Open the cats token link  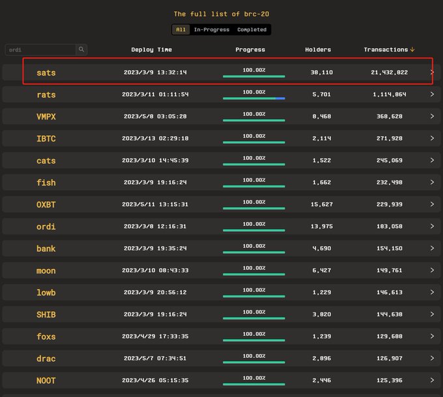[x=46, y=161]
